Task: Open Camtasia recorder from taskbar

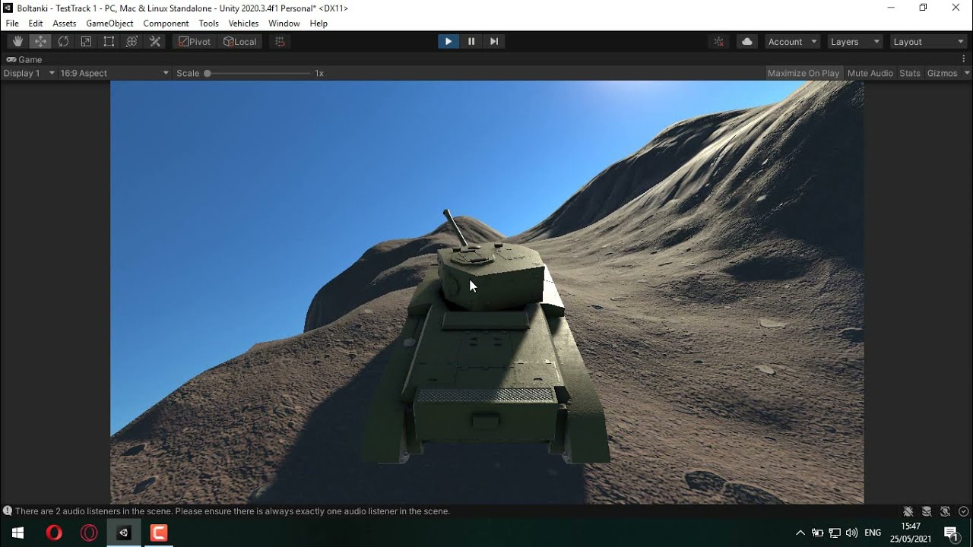Action: (159, 533)
